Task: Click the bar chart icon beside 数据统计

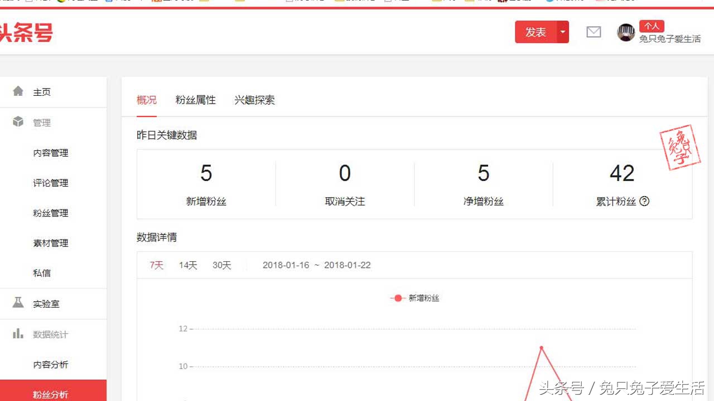Action: point(19,334)
